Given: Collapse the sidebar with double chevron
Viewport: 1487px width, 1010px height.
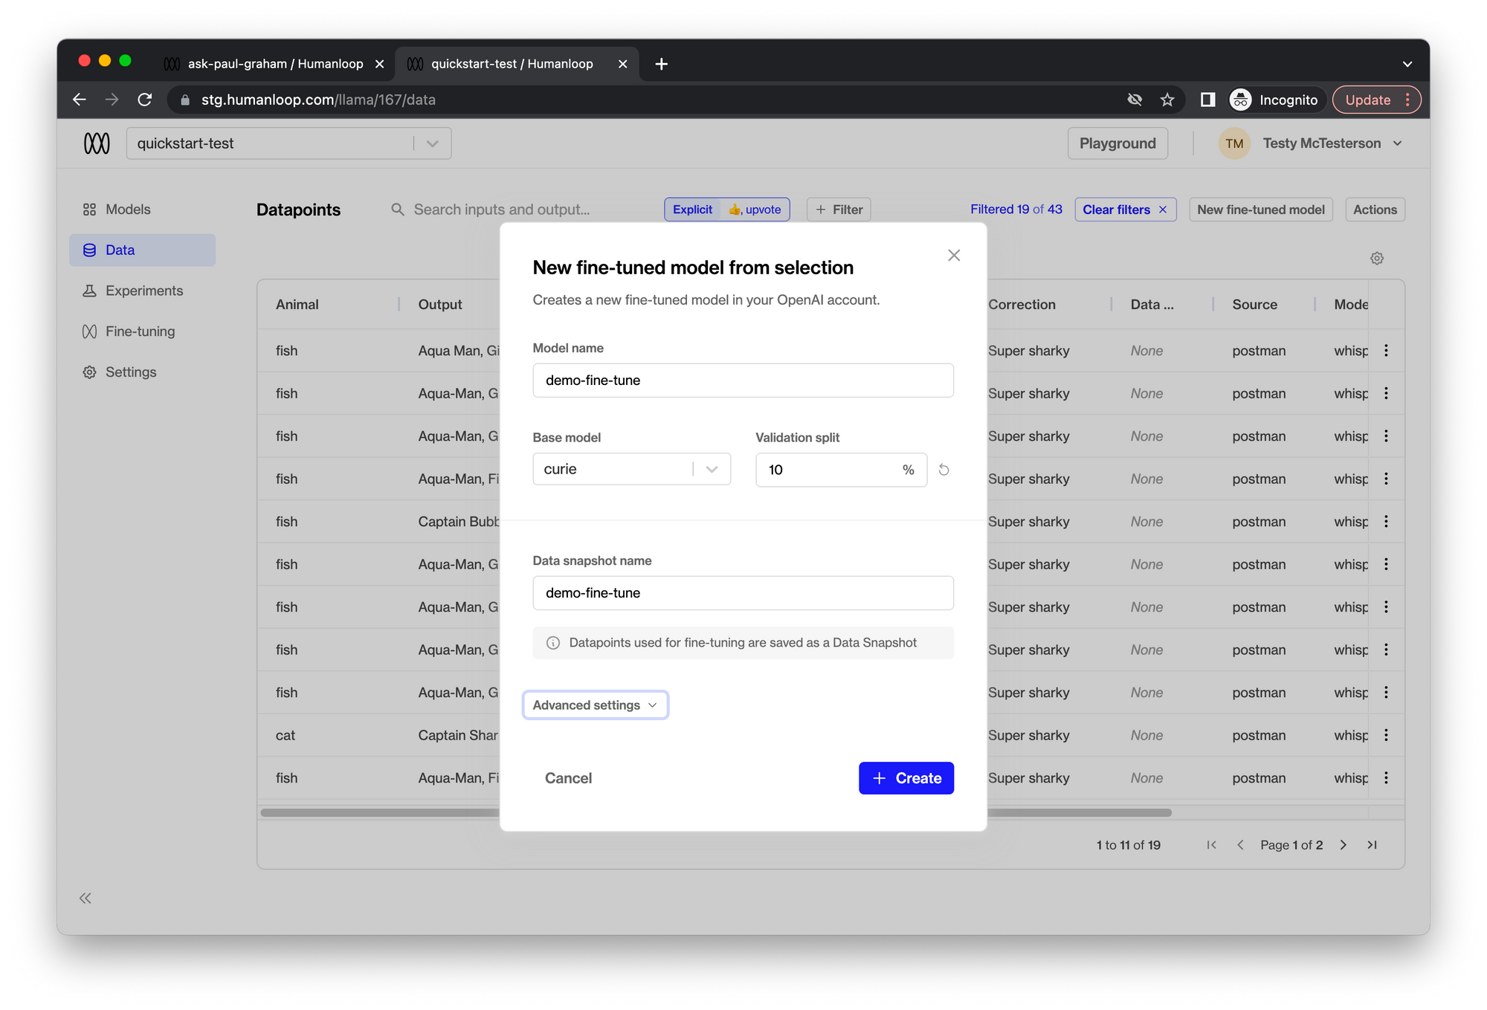Looking at the screenshot, I should (x=86, y=899).
